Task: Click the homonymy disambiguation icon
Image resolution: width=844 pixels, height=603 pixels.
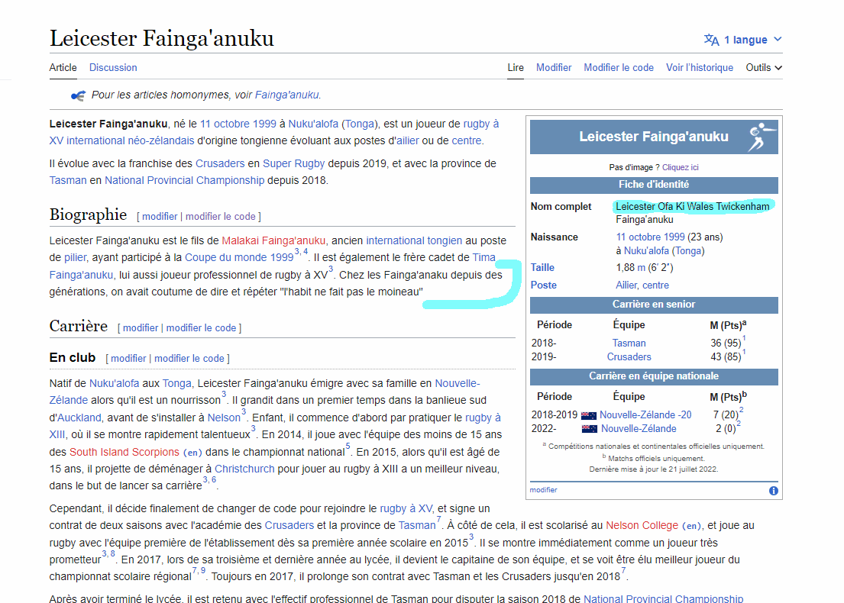Action: (78, 95)
